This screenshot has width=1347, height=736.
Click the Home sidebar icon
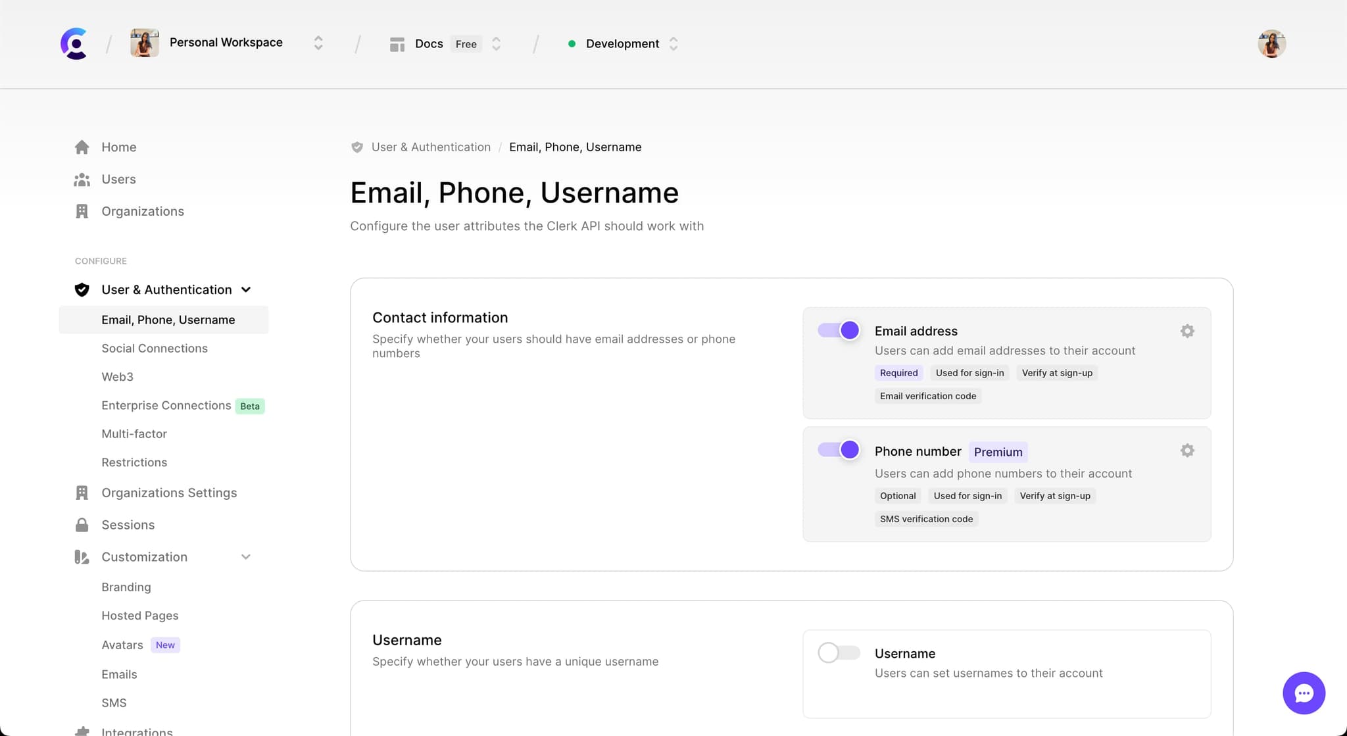click(x=82, y=147)
